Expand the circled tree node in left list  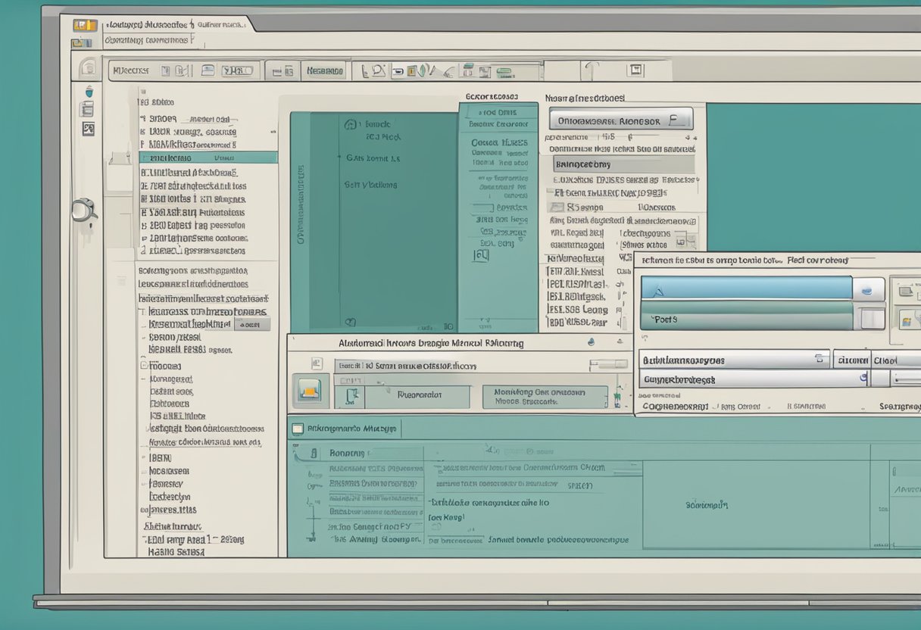143,366
